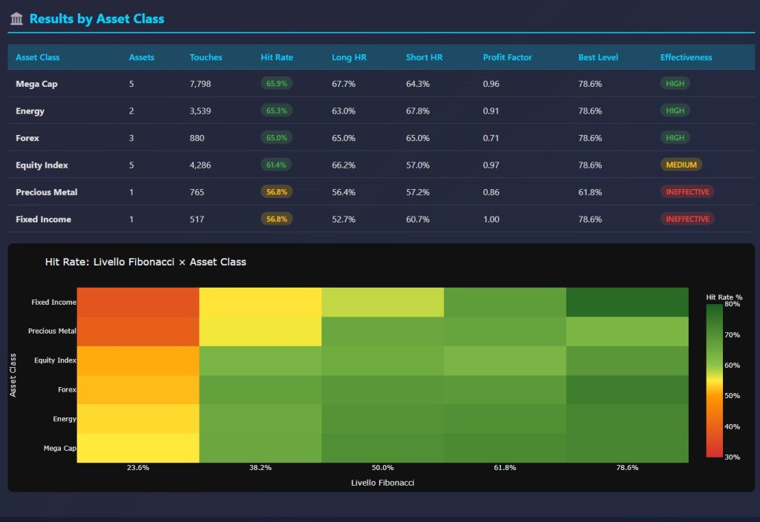Click the 61.4% hit rate pill for Equity Index
The image size is (760, 522).
(x=276, y=165)
